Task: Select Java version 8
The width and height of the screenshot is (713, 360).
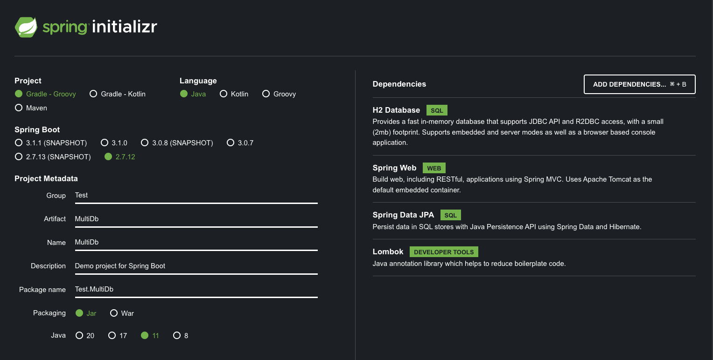Action: [181, 336]
